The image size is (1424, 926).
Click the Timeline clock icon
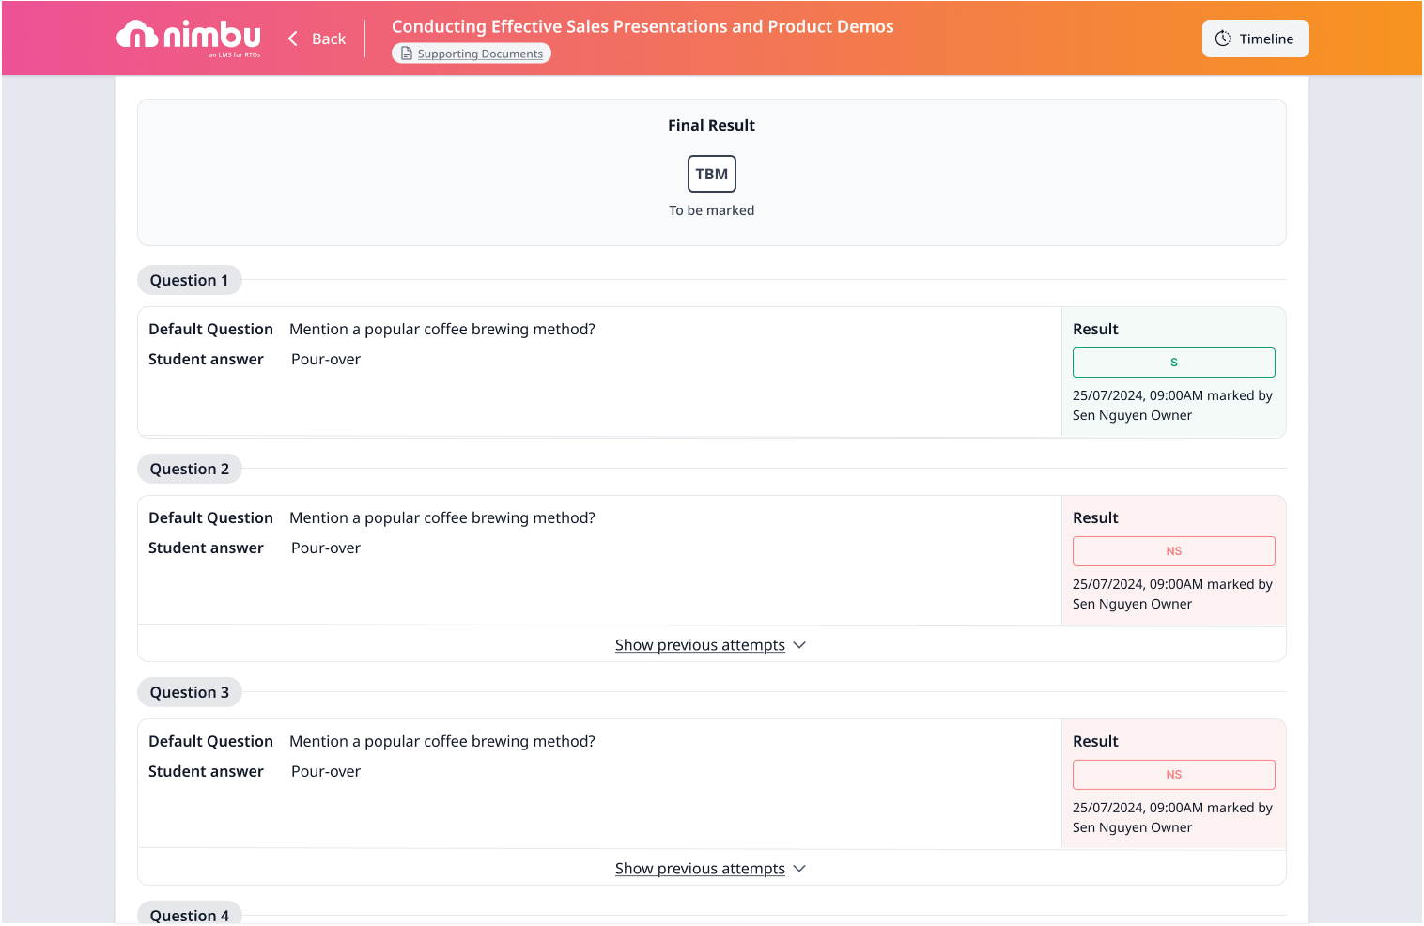1223,39
